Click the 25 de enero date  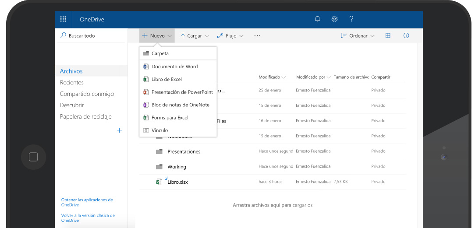[270, 90]
